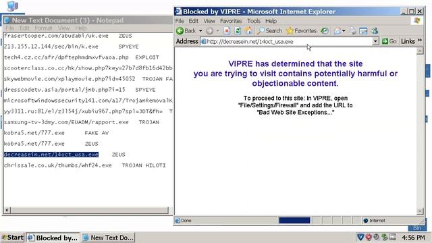Open the Notepad Help menu

pyautogui.click(x=81, y=28)
